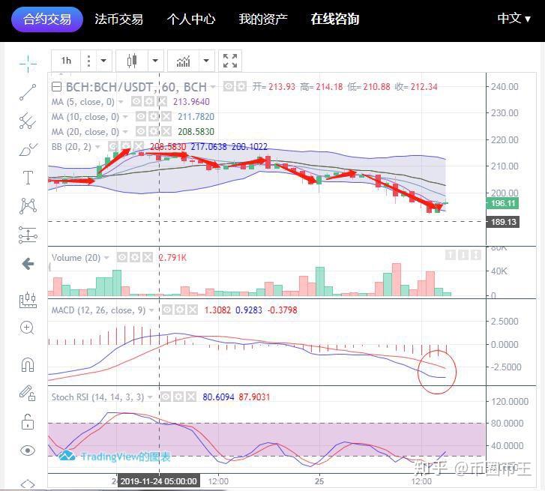545x491 pixels.
Task: Click the fullscreen chart icon
Action: [x=230, y=61]
